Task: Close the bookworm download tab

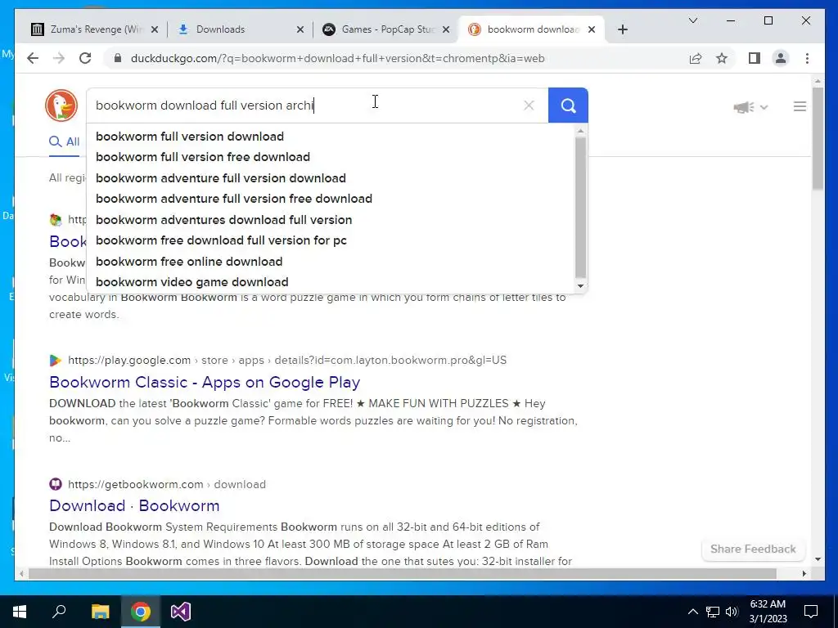Action: [x=592, y=29]
